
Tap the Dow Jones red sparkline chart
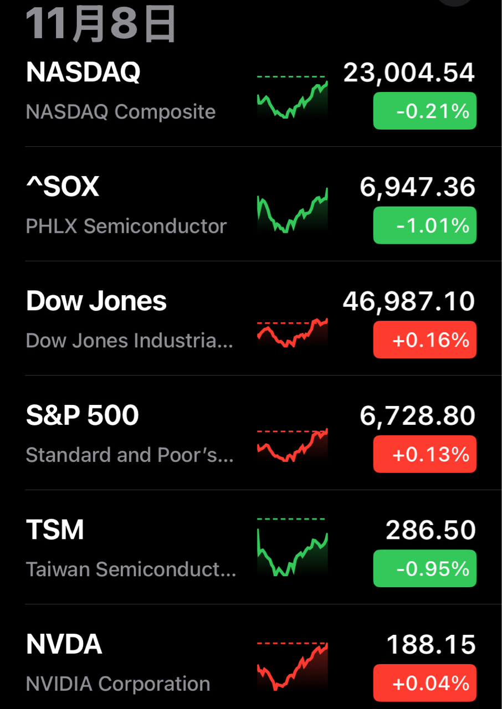tap(292, 333)
